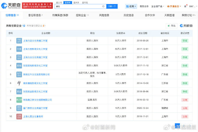Viewport: 198px width, 132px height.
Task: Open the 186 account dropdown
Action: tap(192, 6)
